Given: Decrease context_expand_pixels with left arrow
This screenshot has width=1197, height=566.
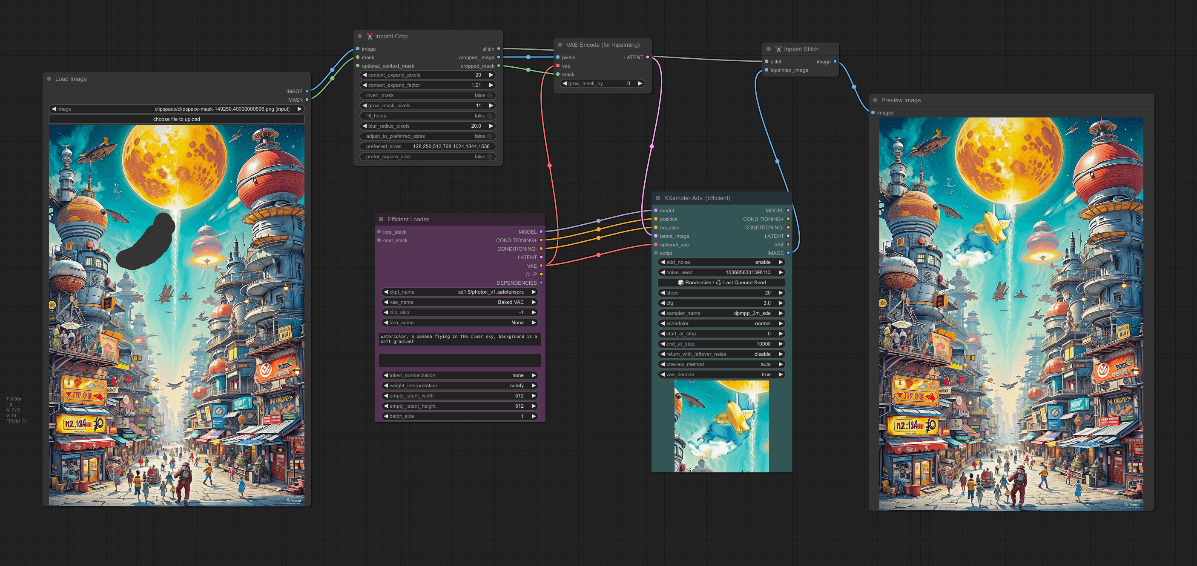Looking at the screenshot, I should [365, 75].
